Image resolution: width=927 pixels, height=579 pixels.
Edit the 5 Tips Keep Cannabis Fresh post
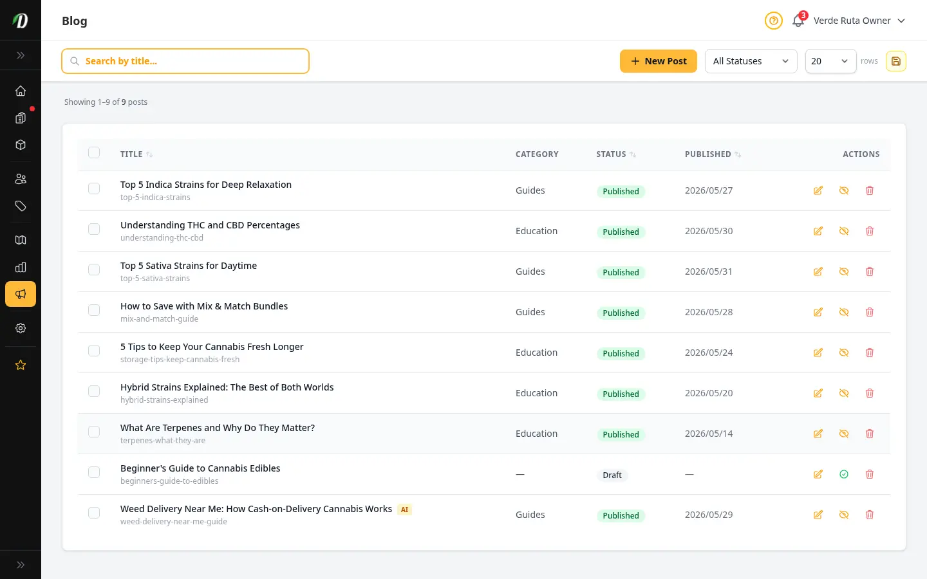click(818, 353)
